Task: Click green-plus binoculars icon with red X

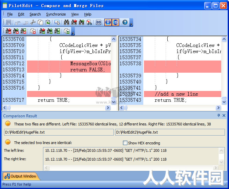Action: pos(23,31)
